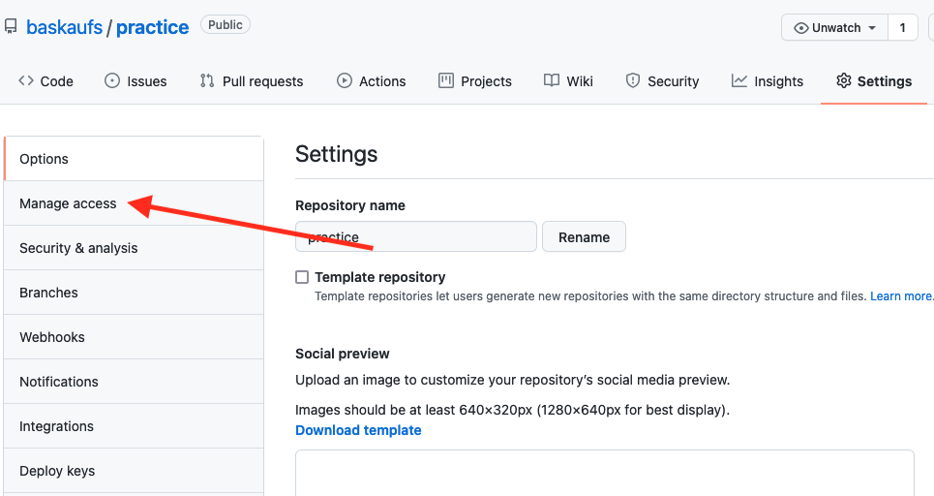Open Integrations settings page

point(134,426)
